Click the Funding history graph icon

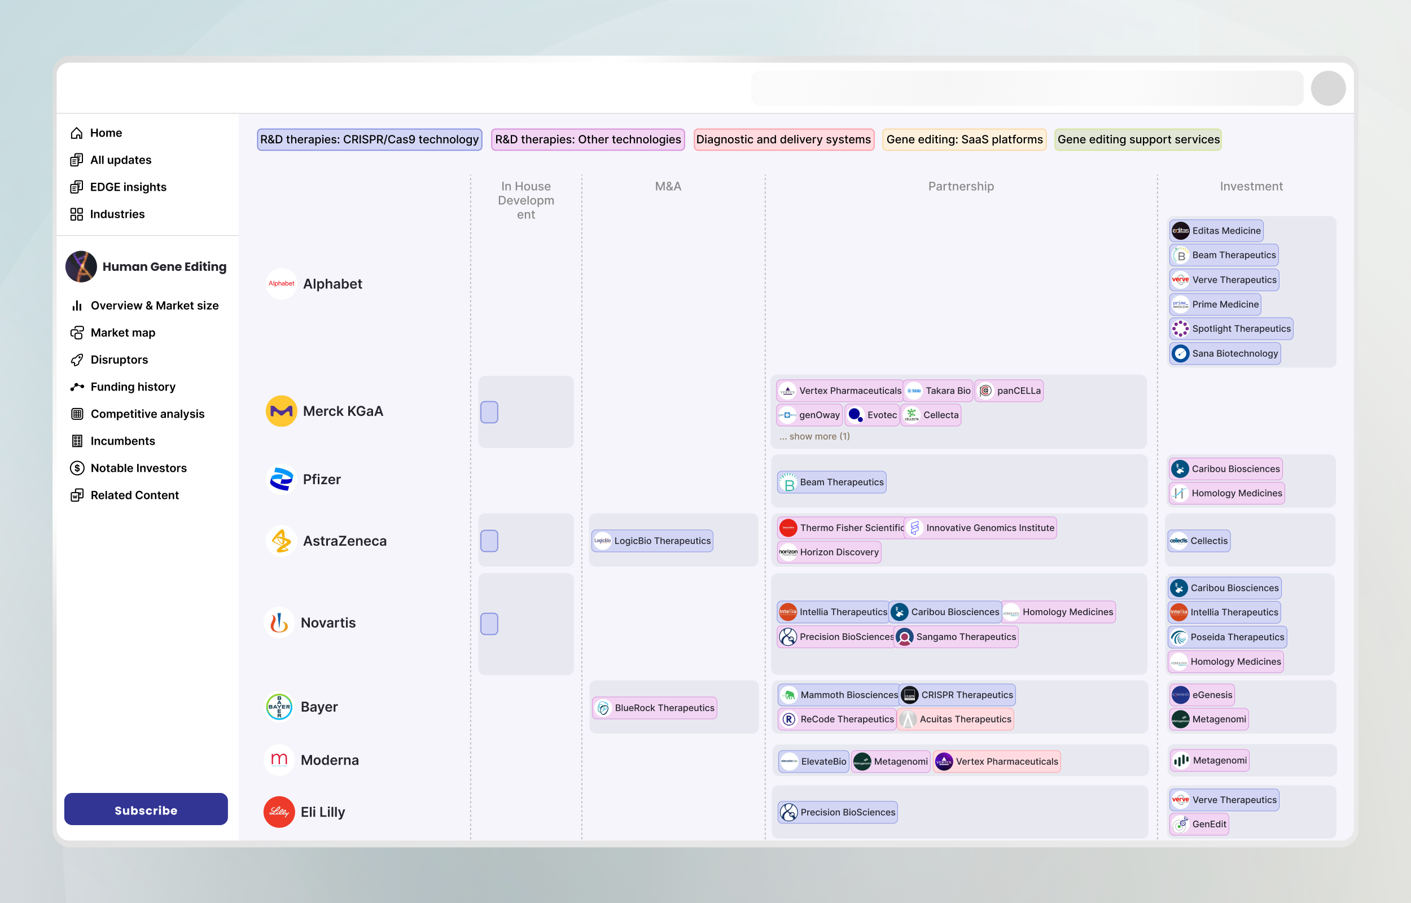coord(77,387)
